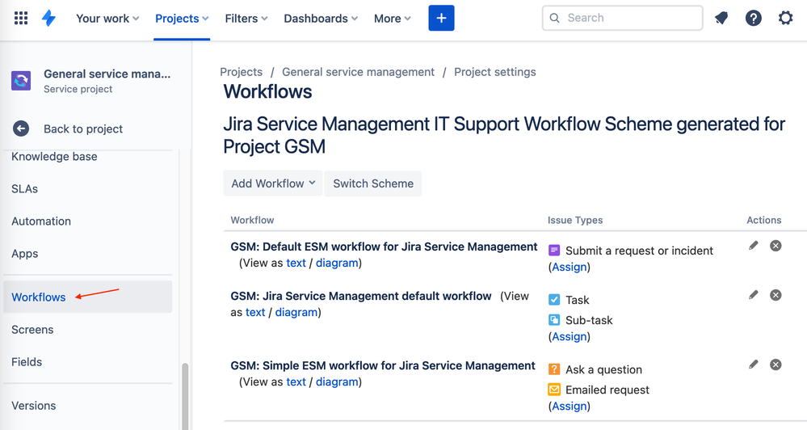Click the Ask a question icon
Screen dimensions: 807x430
tap(554, 369)
